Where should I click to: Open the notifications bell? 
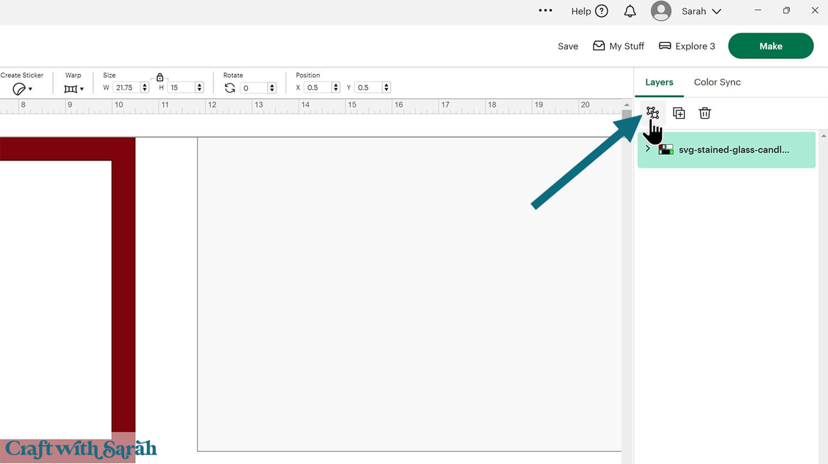pyautogui.click(x=630, y=12)
